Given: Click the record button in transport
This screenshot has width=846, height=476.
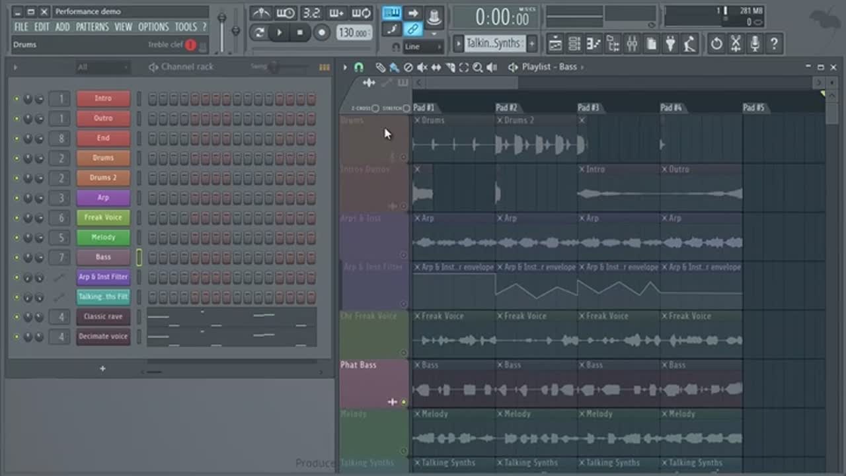Looking at the screenshot, I should (x=322, y=32).
